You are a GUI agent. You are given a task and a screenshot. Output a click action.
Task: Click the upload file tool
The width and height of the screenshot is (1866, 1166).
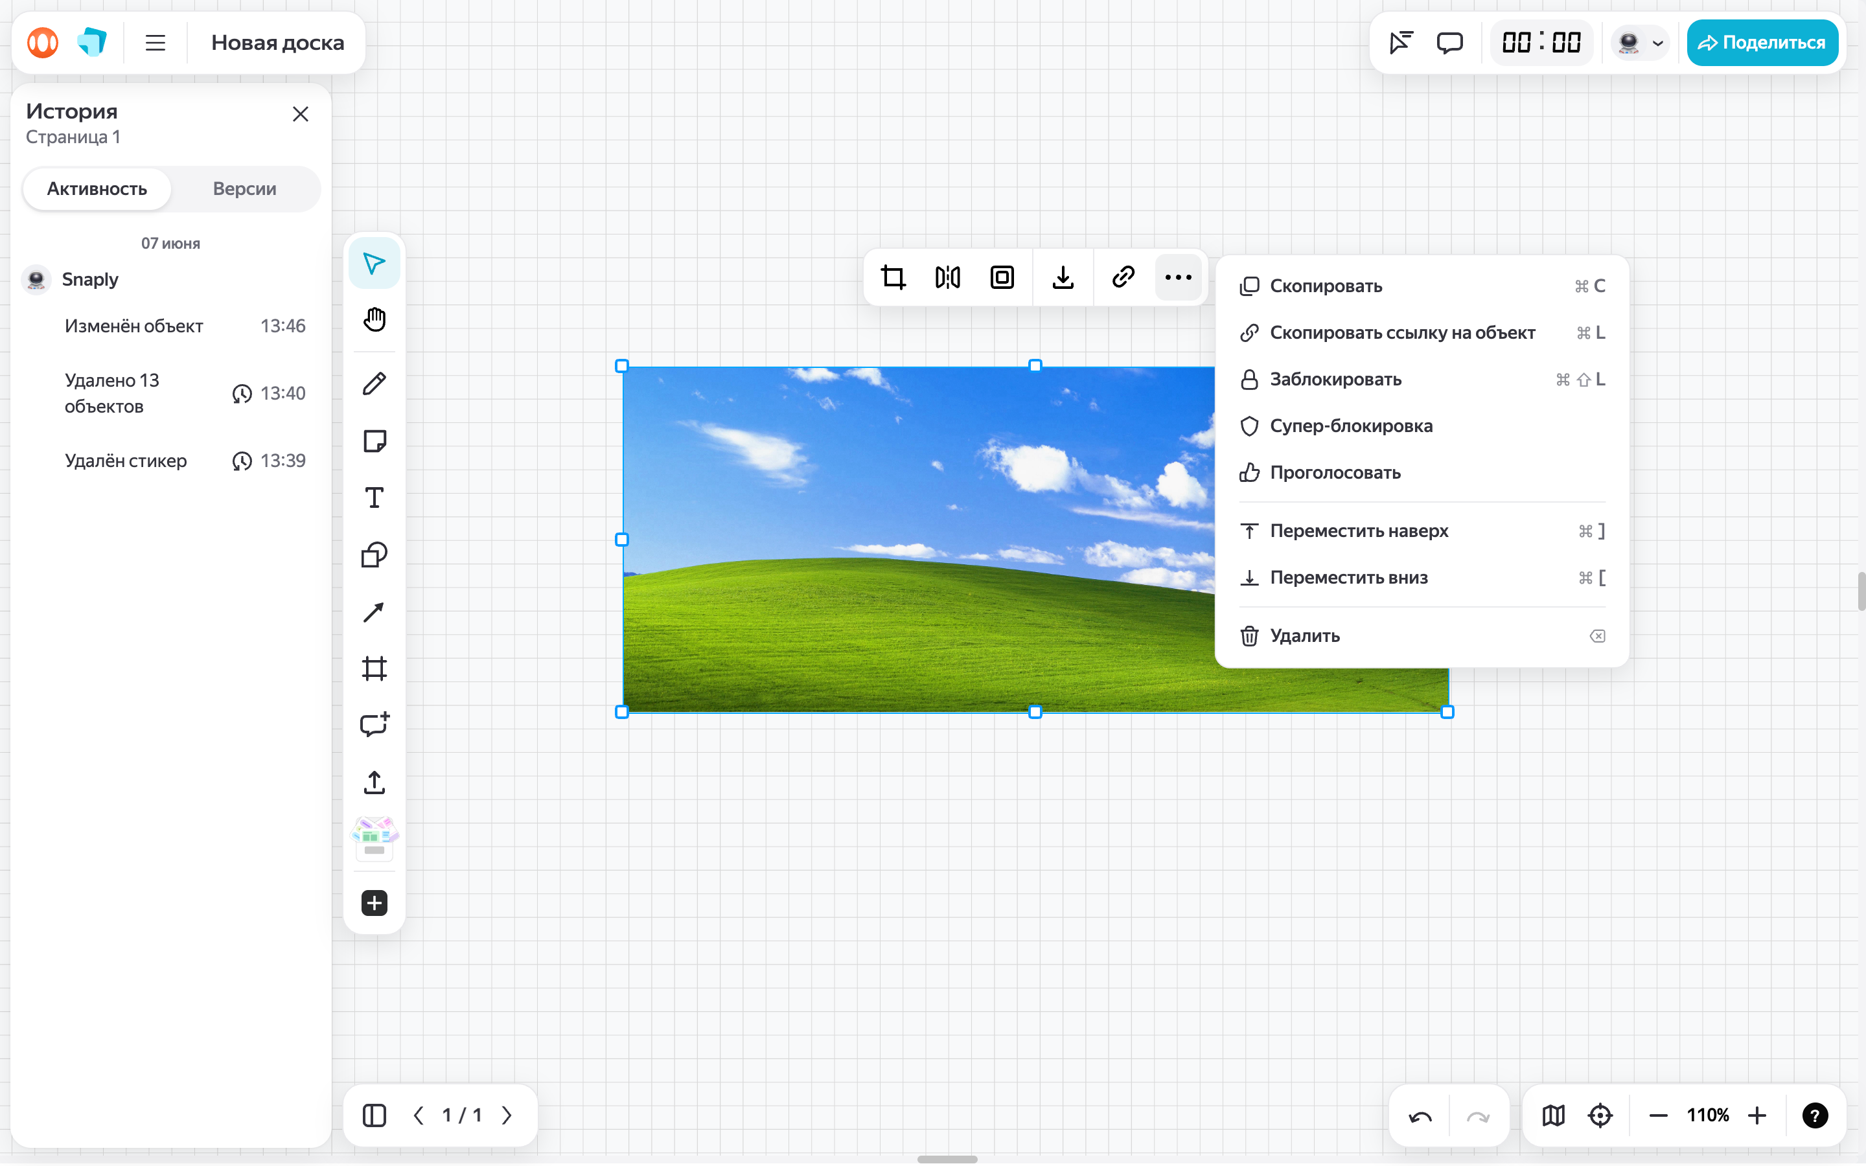pos(374,782)
